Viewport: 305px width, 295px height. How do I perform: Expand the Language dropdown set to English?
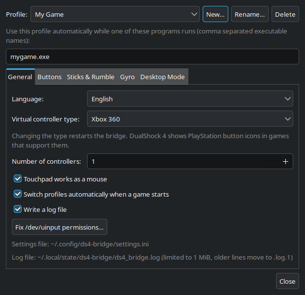[x=190, y=99]
